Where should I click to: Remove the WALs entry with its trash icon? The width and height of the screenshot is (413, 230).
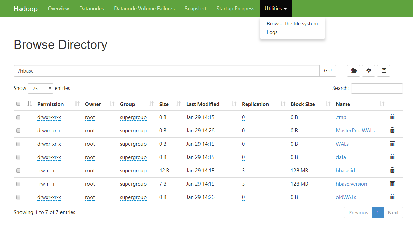coord(393,144)
